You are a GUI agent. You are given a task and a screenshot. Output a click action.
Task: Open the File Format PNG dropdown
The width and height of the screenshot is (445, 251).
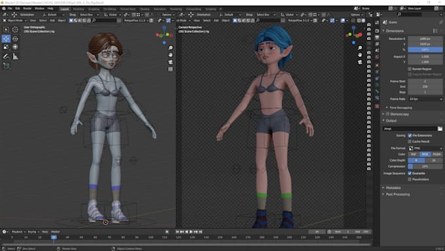point(425,148)
